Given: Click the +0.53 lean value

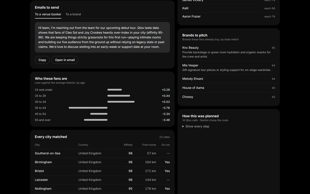Looking at the screenshot, I should (x=166, y=102).
